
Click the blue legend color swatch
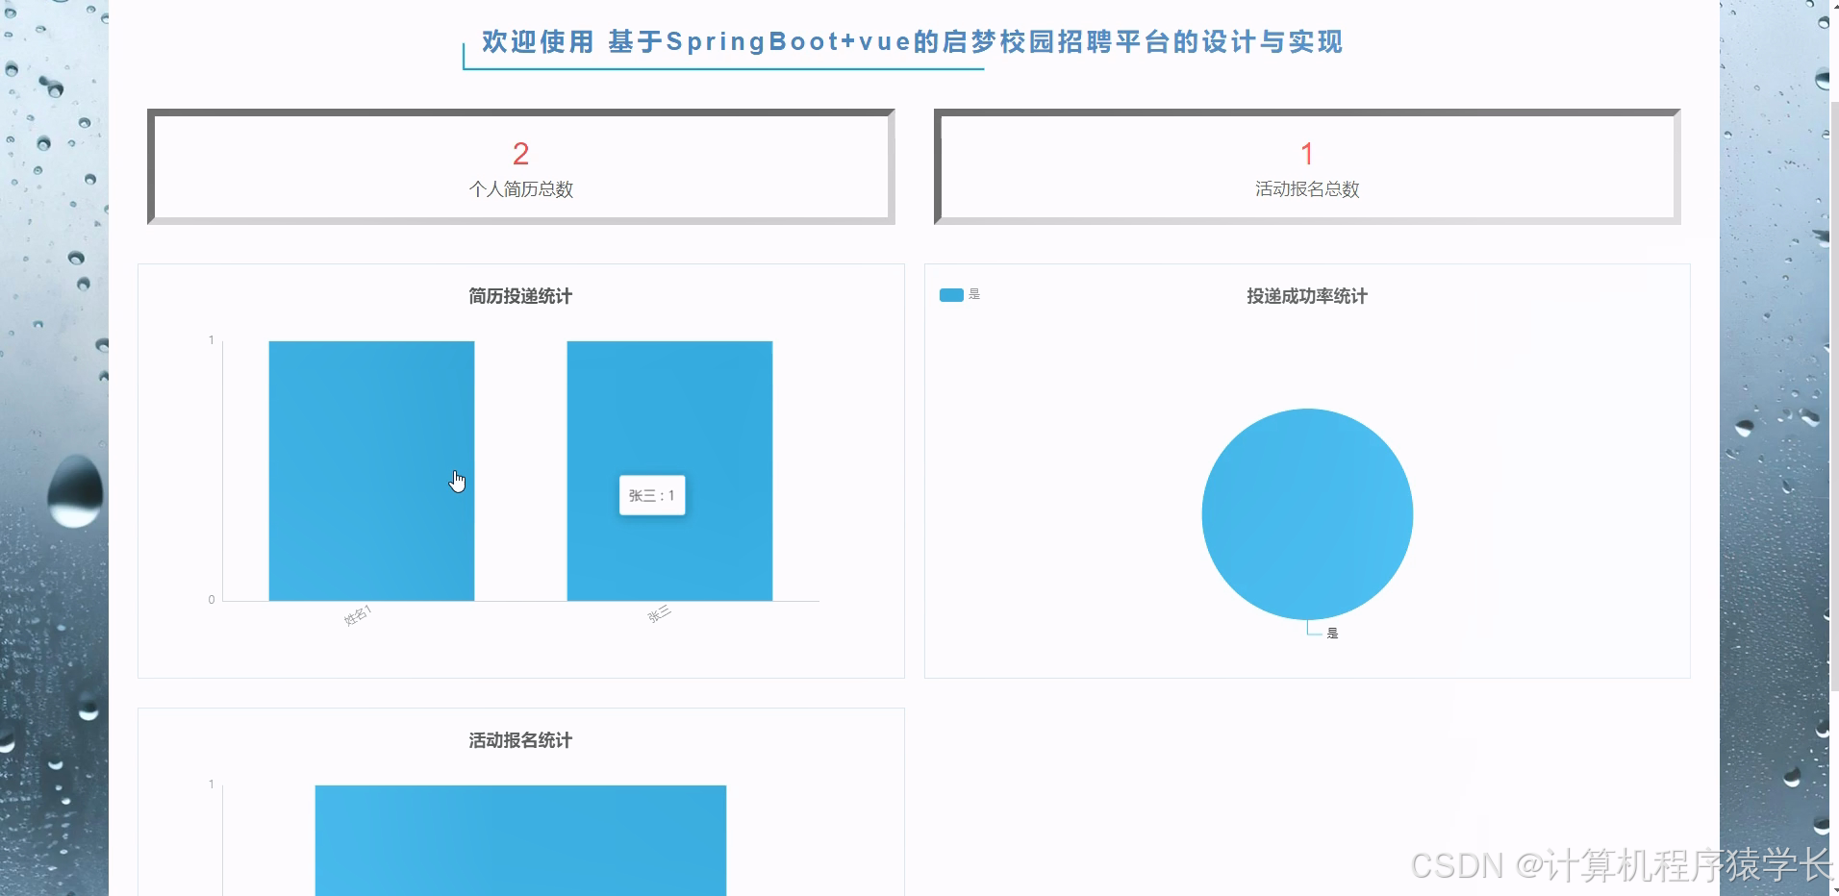tap(951, 295)
